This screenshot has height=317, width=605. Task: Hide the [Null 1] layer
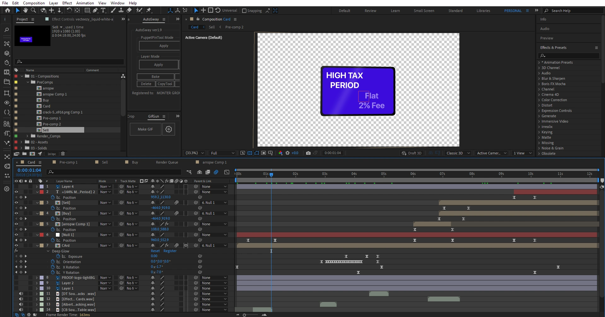click(x=16, y=235)
